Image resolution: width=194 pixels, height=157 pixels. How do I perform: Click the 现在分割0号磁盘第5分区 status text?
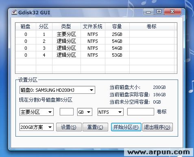[x=46, y=100]
